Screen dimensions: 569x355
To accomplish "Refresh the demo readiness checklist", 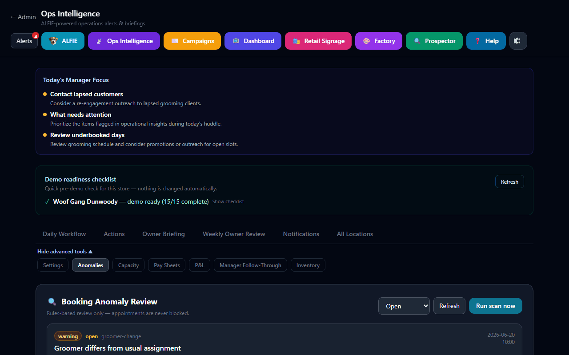I will [x=509, y=181].
